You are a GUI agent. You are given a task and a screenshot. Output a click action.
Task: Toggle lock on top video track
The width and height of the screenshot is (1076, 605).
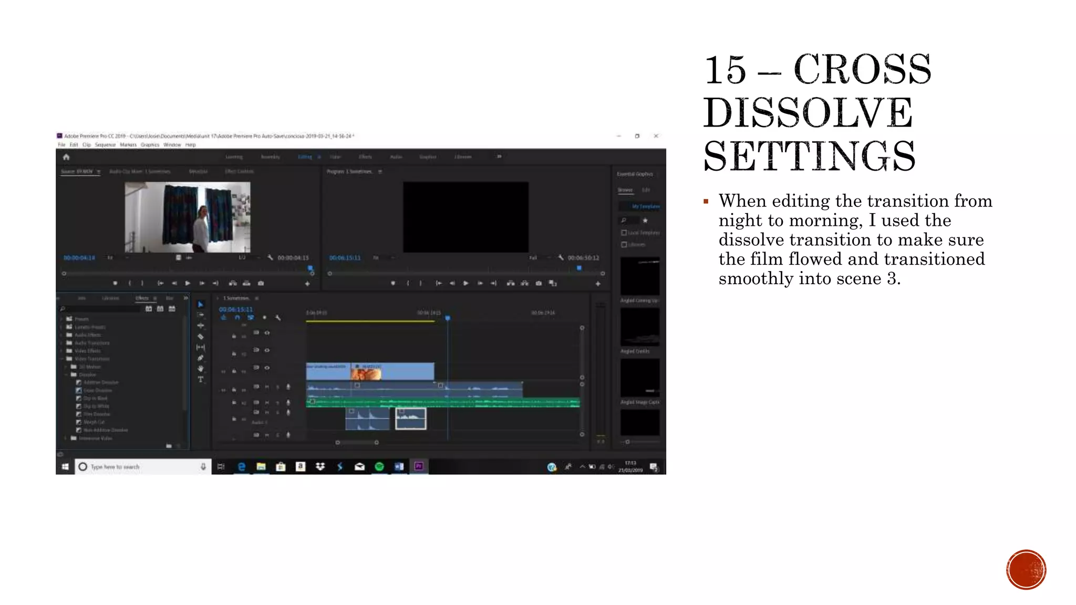(234, 336)
